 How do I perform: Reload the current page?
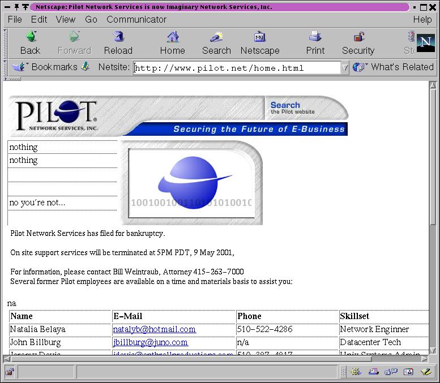tap(118, 43)
